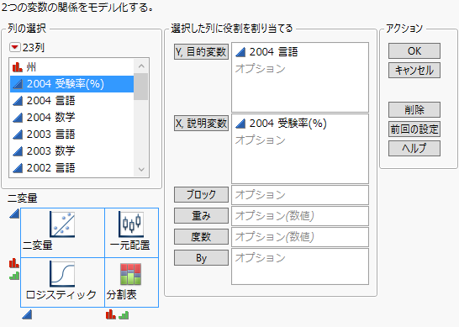This screenshot has width=459, height=327.
Task: Select 2003 言語 in the column list
Action: (71, 134)
